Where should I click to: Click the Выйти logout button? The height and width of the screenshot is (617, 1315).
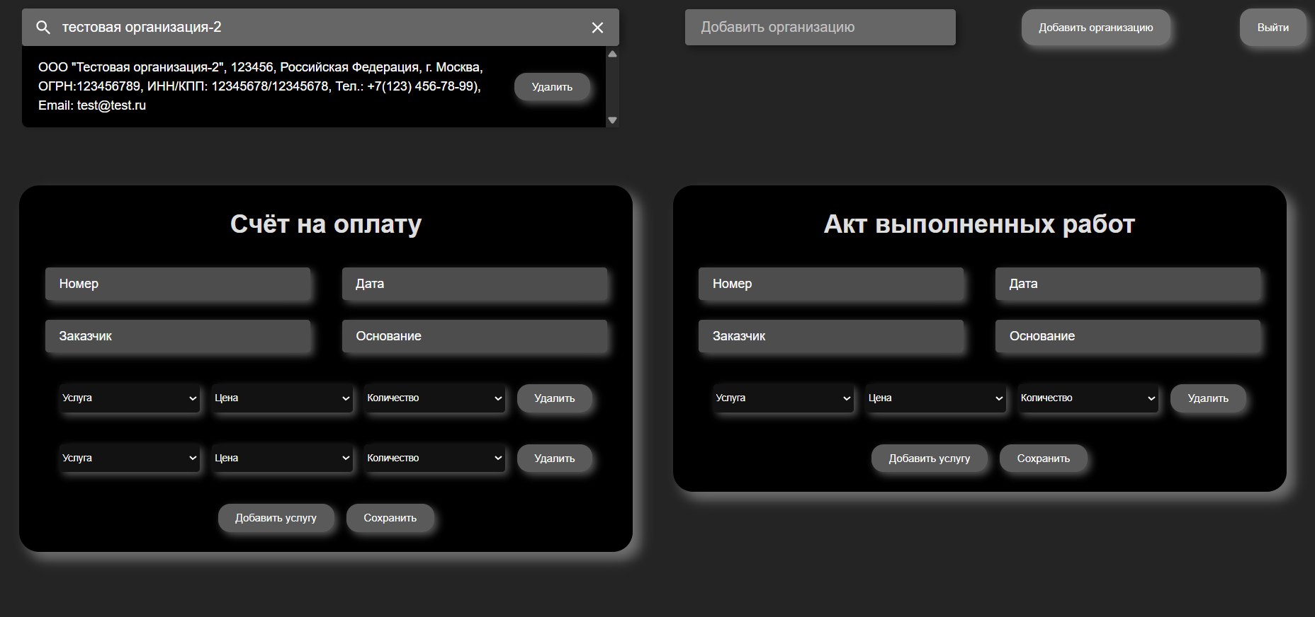(1272, 28)
